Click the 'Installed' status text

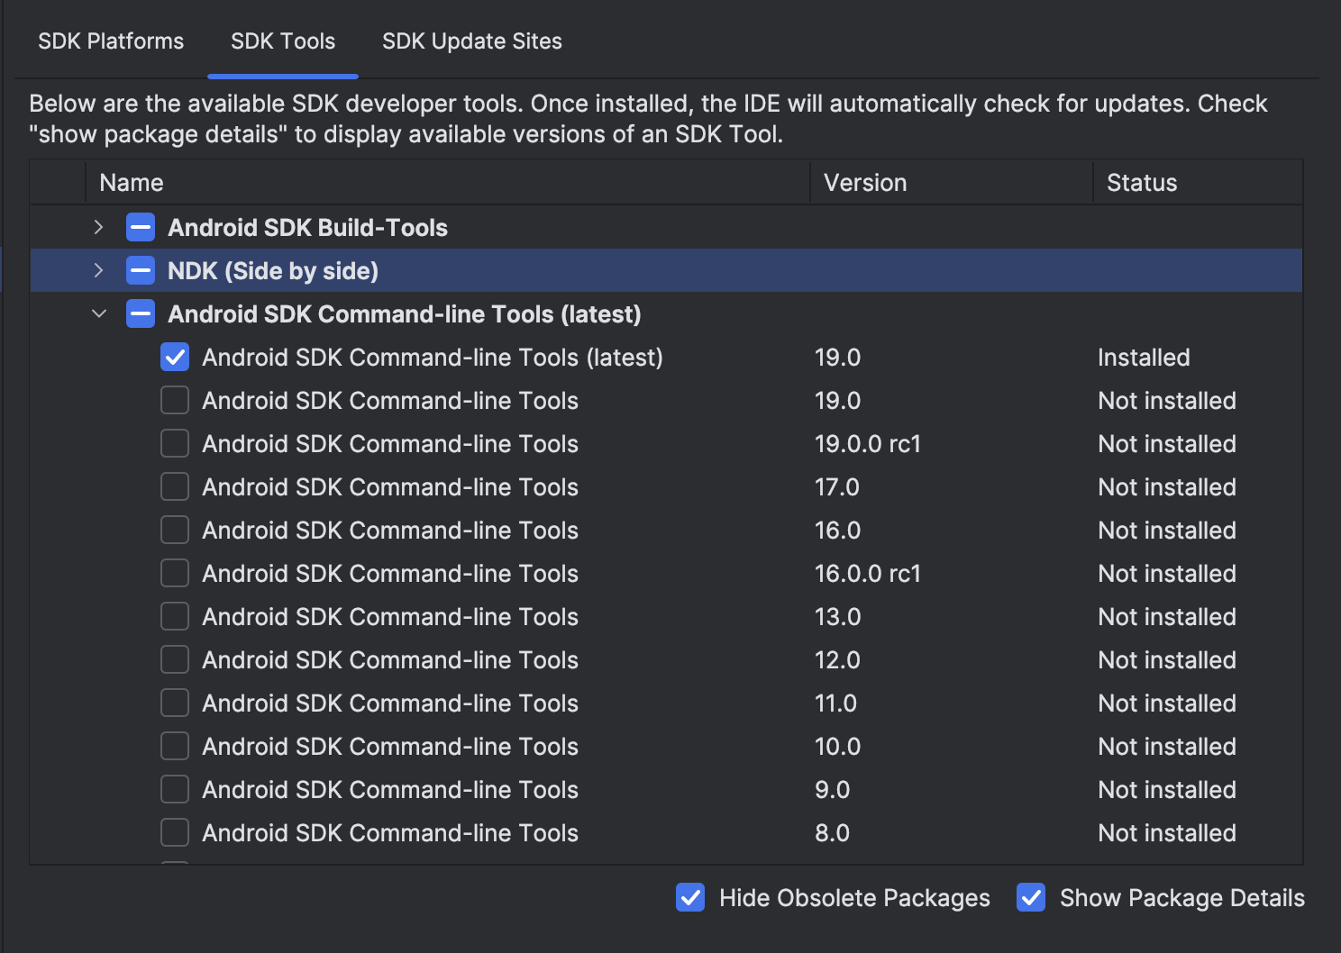[x=1144, y=358]
